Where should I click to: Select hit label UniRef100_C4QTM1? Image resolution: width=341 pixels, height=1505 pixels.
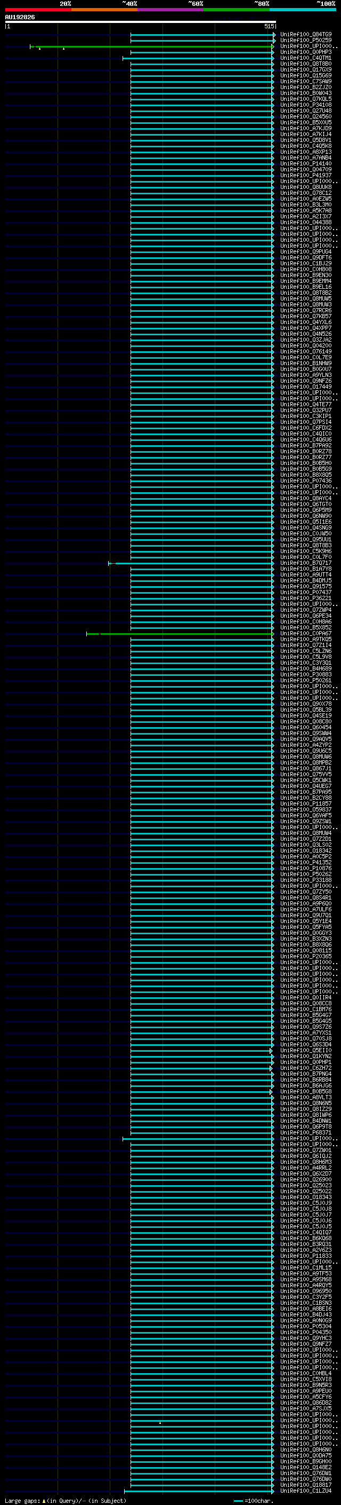point(305,58)
